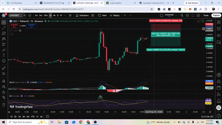Open timezone menu at 22:13:36 UTC

tap(207, 117)
